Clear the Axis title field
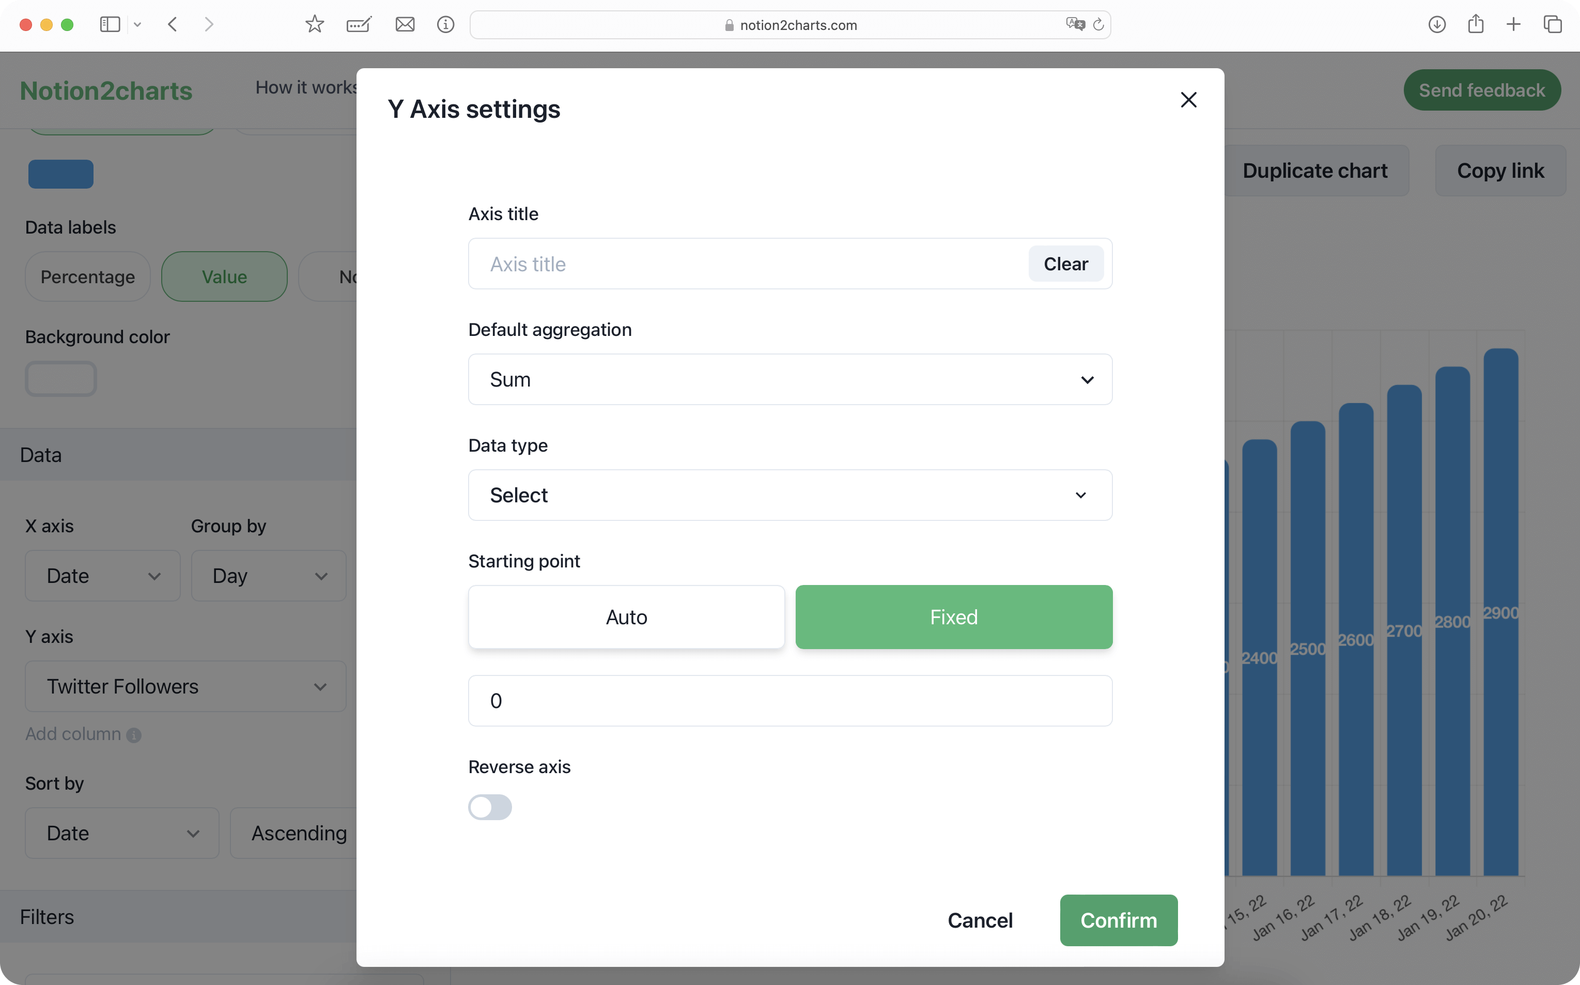This screenshot has height=985, width=1580. [x=1065, y=264]
